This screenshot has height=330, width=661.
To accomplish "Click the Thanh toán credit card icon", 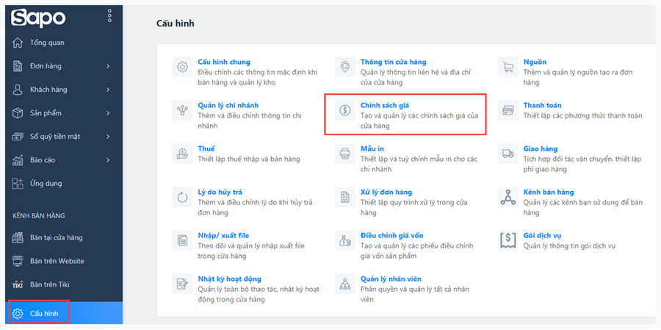I will pyautogui.click(x=508, y=110).
